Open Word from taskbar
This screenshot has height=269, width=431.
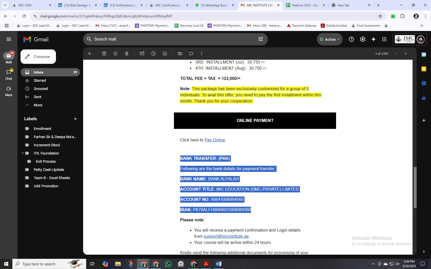pos(219,264)
